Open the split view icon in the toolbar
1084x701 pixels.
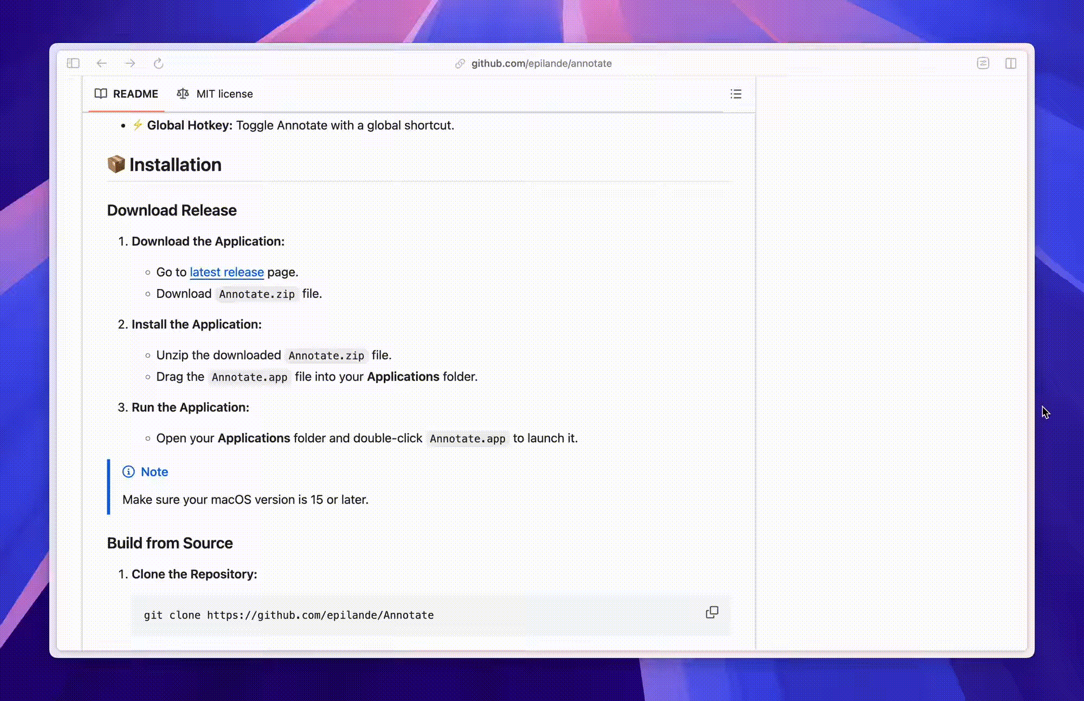[x=1011, y=63]
